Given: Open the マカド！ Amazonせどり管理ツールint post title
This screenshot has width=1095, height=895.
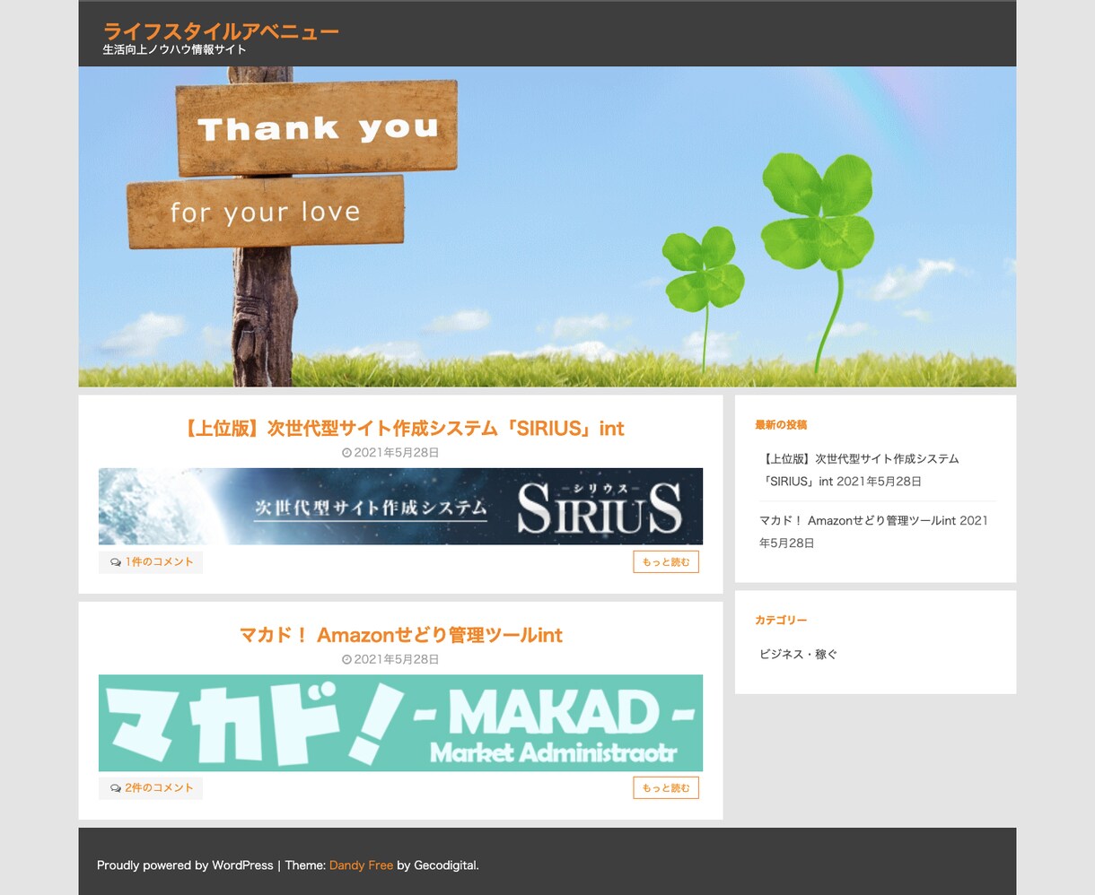Looking at the screenshot, I should (x=400, y=635).
